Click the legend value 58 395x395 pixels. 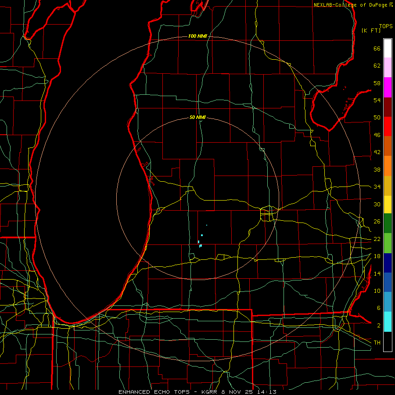pos(377,83)
